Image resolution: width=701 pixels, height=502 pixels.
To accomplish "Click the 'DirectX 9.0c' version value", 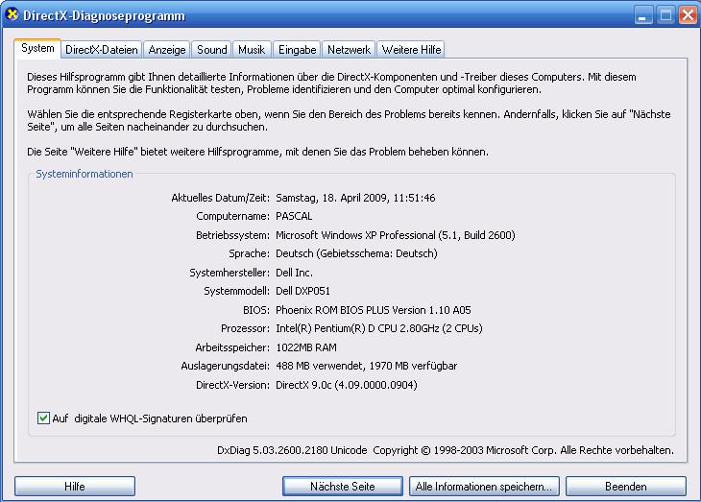I will [x=347, y=385].
